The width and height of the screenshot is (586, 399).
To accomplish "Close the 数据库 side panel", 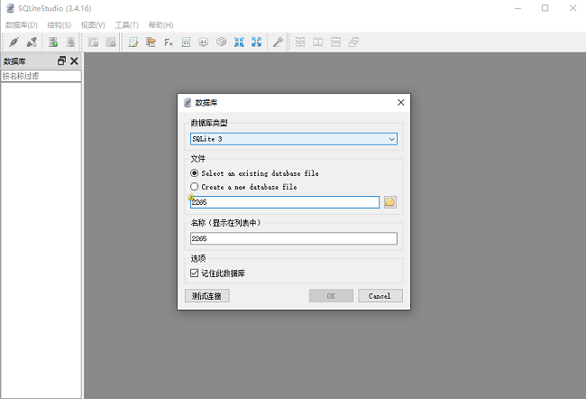I will click(74, 61).
